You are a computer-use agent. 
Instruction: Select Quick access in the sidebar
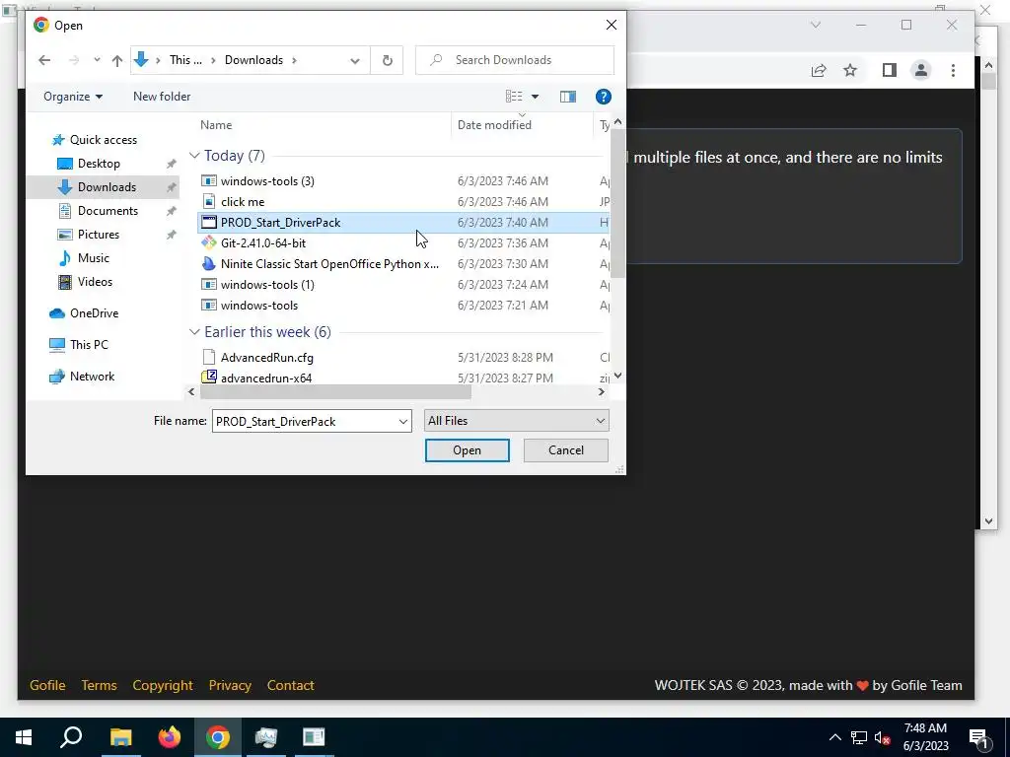103,140
